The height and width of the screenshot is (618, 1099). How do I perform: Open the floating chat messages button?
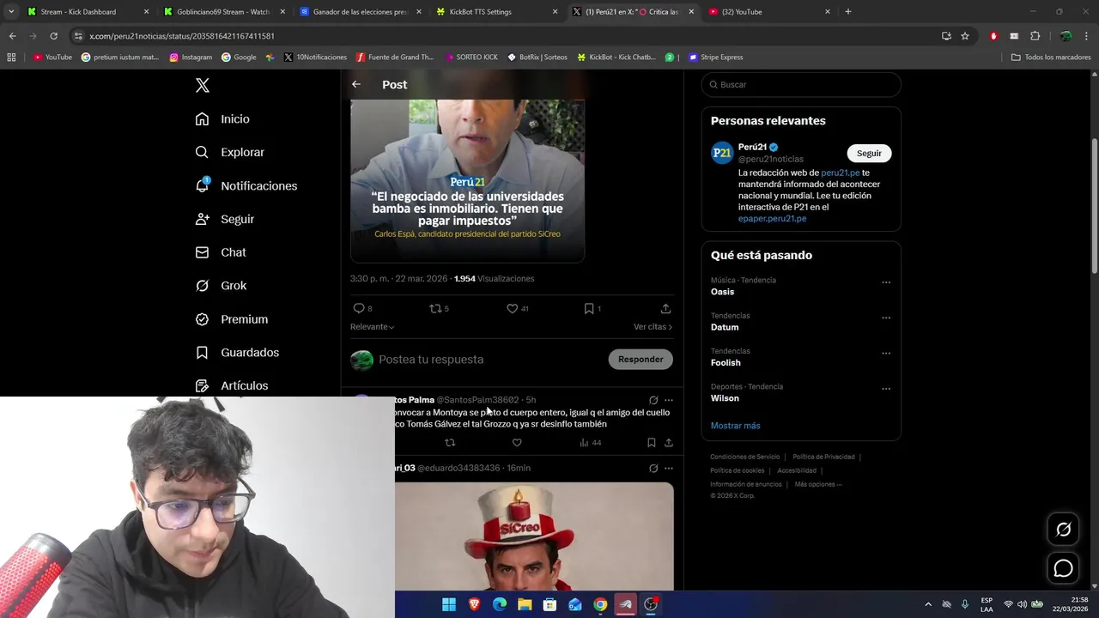click(1063, 568)
